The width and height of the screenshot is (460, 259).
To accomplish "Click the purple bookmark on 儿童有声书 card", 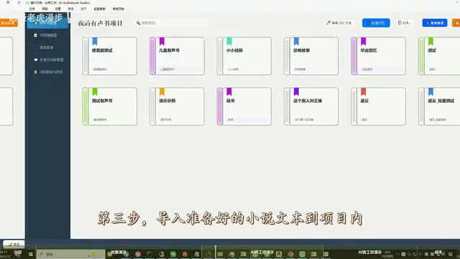I will click(x=162, y=41).
